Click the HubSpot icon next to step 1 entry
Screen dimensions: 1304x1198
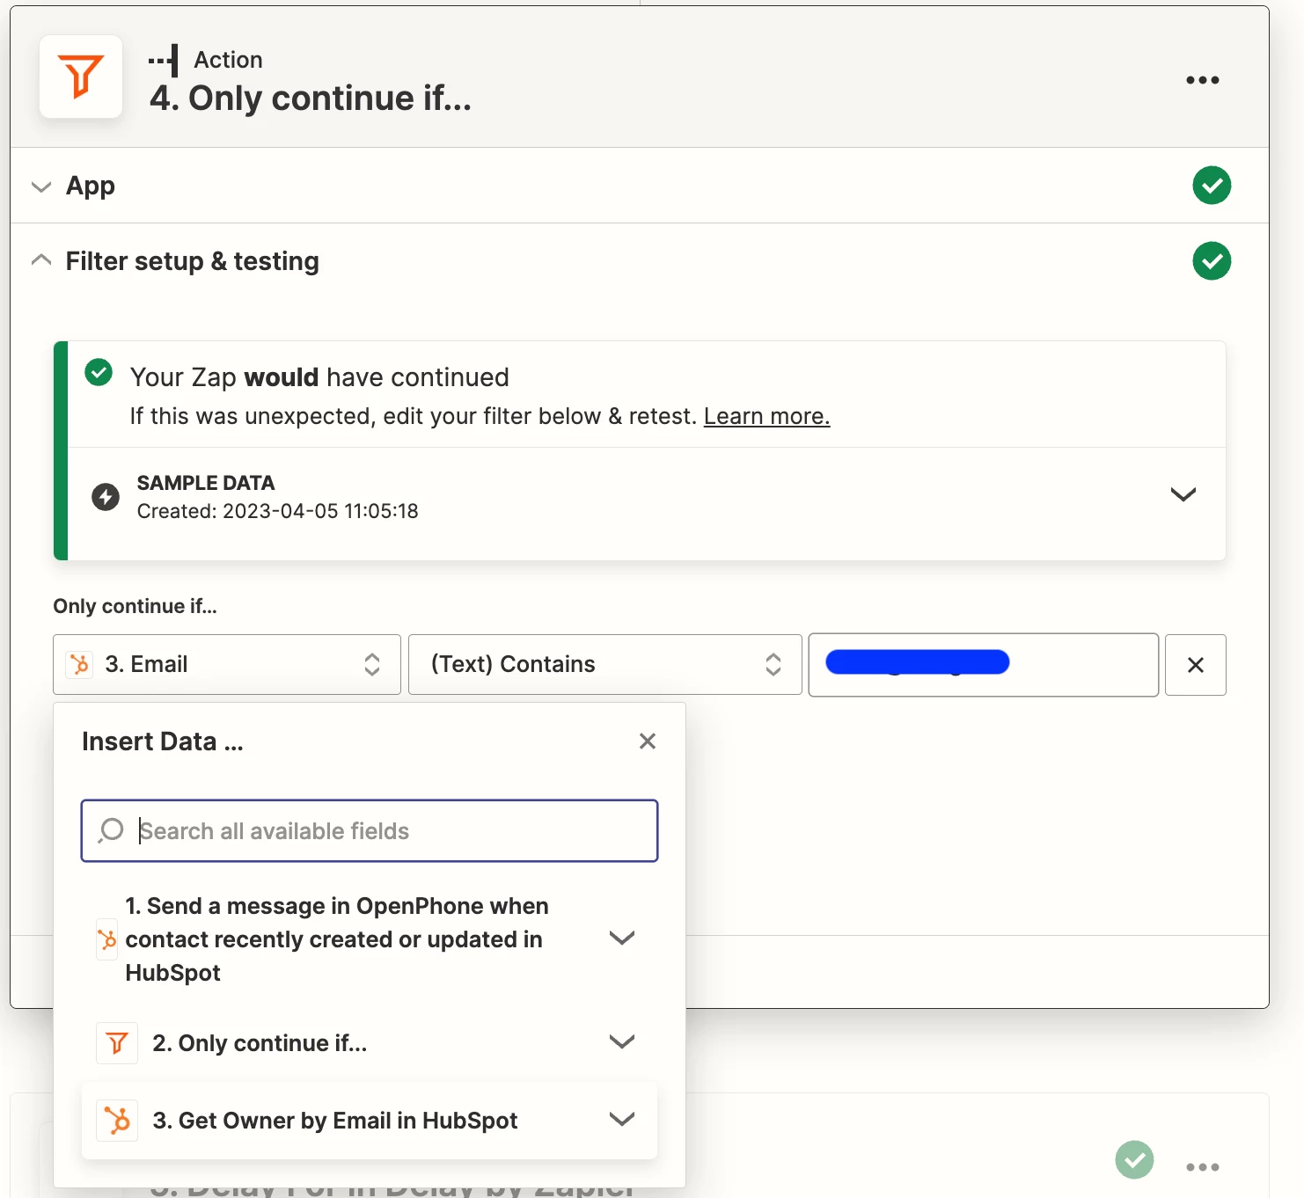(106, 939)
